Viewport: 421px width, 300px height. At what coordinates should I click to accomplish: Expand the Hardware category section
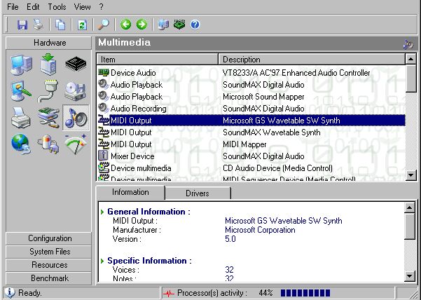point(48,43)
